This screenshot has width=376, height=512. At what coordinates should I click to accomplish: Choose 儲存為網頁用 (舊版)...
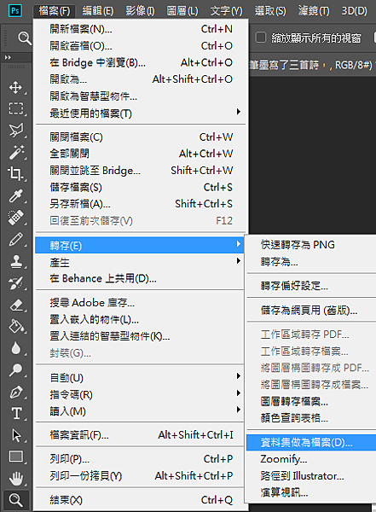311,310
